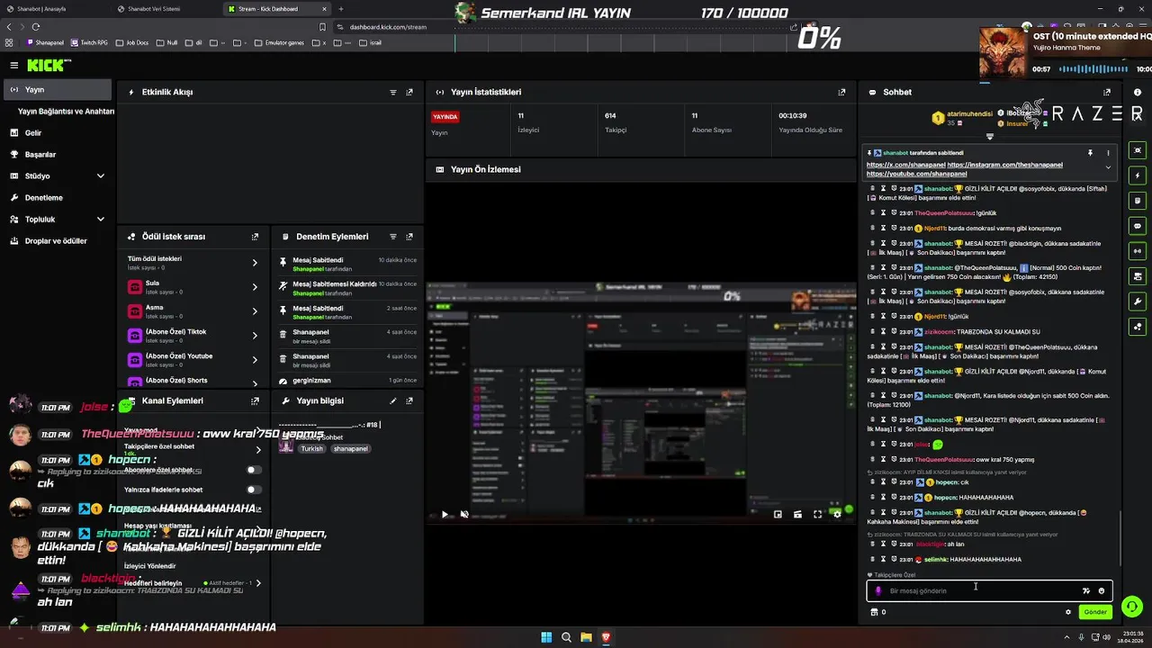Image resolution: width=1152 pixels, height=648 pixels.
Task: Play the stream preview video
Action: click(x=445, y=514)
